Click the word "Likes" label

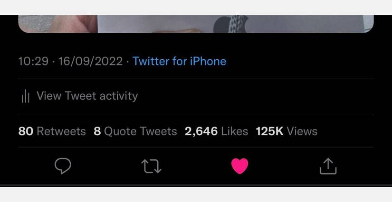tap(235, 131)
